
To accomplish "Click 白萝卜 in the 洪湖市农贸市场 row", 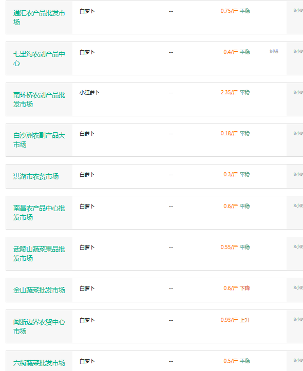I will coord(87,175).
